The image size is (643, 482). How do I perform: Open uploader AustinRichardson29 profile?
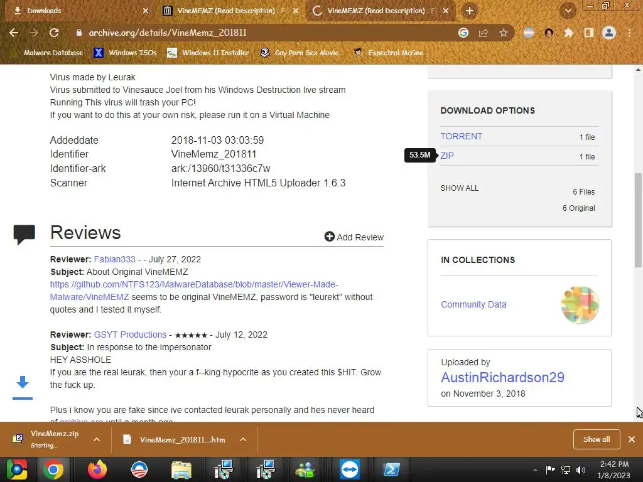(x=502, y=377)
